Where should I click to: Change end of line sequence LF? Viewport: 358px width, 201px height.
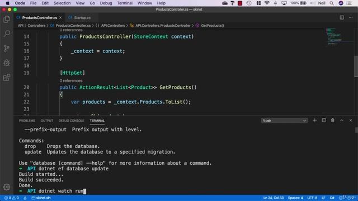(323, 198)
